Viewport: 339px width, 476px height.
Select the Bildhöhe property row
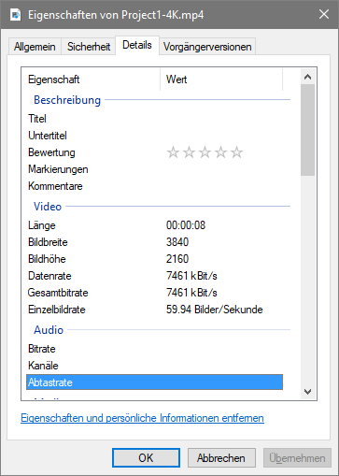click(154, 259)
